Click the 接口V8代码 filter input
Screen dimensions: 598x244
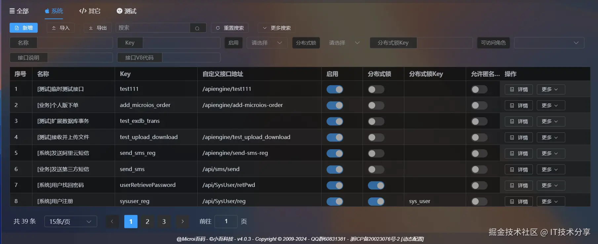(191, 58)
